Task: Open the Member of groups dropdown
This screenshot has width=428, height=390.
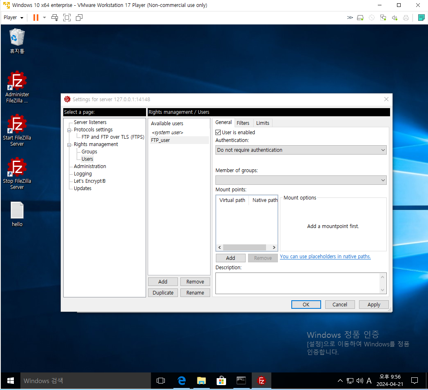Action: click(301, 180)
